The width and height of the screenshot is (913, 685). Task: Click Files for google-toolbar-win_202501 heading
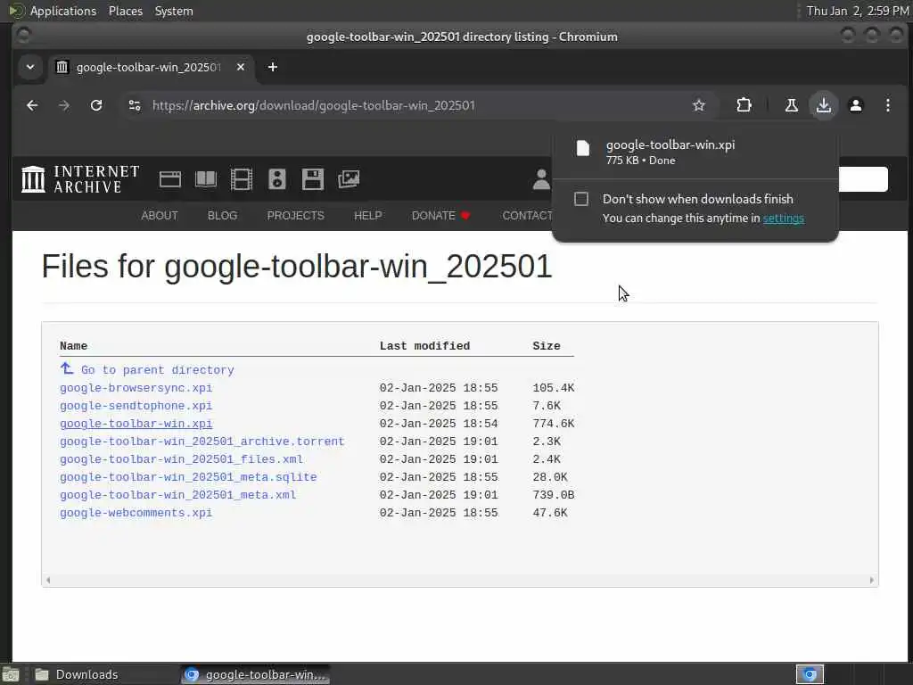pos(296,267)
